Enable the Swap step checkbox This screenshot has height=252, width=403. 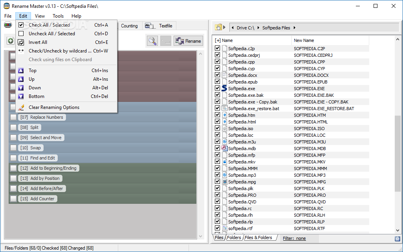point(13,148)
